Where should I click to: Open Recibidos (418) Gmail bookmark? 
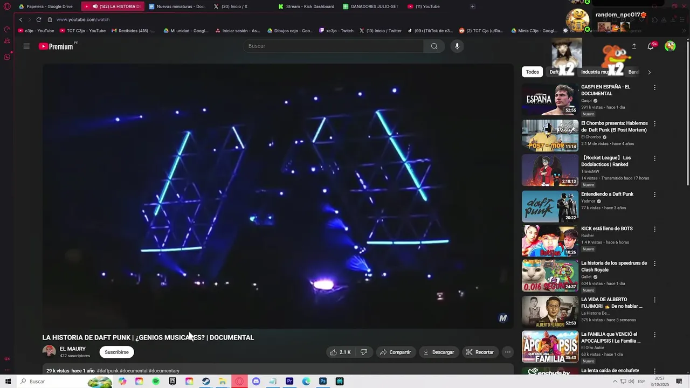(x=133, y=31)
